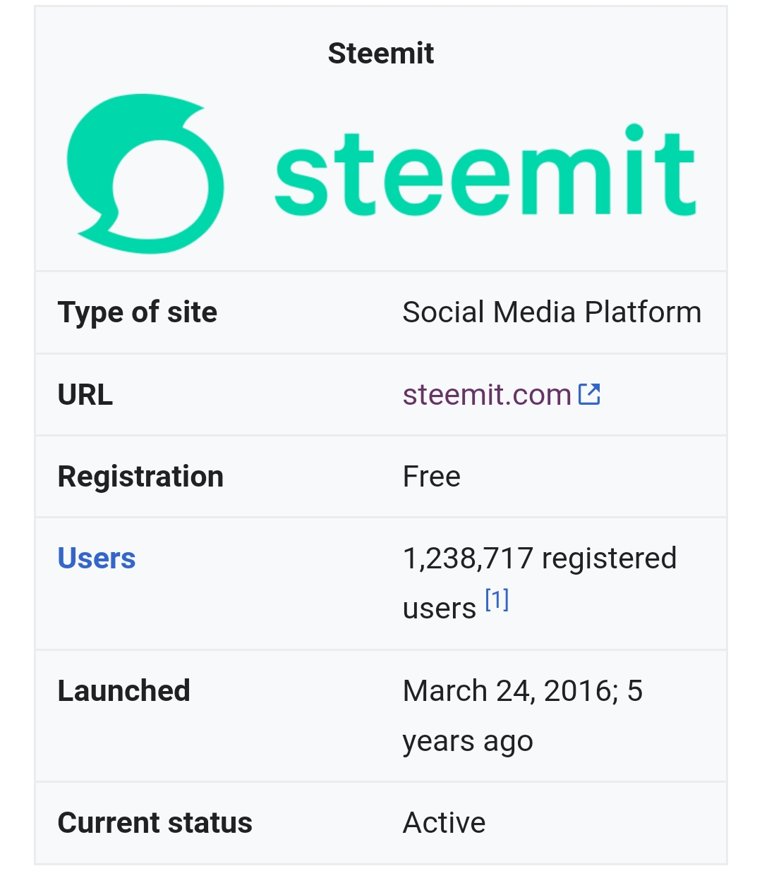Click the Active status value

[x=444, y=823]
